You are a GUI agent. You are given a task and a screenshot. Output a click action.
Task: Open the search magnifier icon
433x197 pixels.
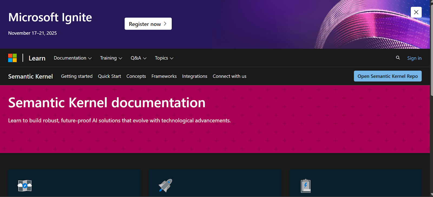pyautogui.click(x=398, y=58)
